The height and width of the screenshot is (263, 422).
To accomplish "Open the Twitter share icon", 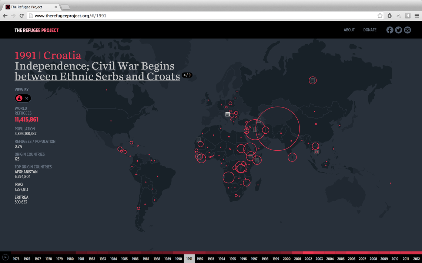I will [398, 30].
